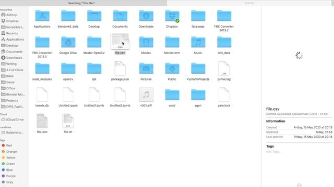This screenshot has width=334, height=187.
Task: Select the Untitled1.ipynb notebook file
Action: coord(94,95)
